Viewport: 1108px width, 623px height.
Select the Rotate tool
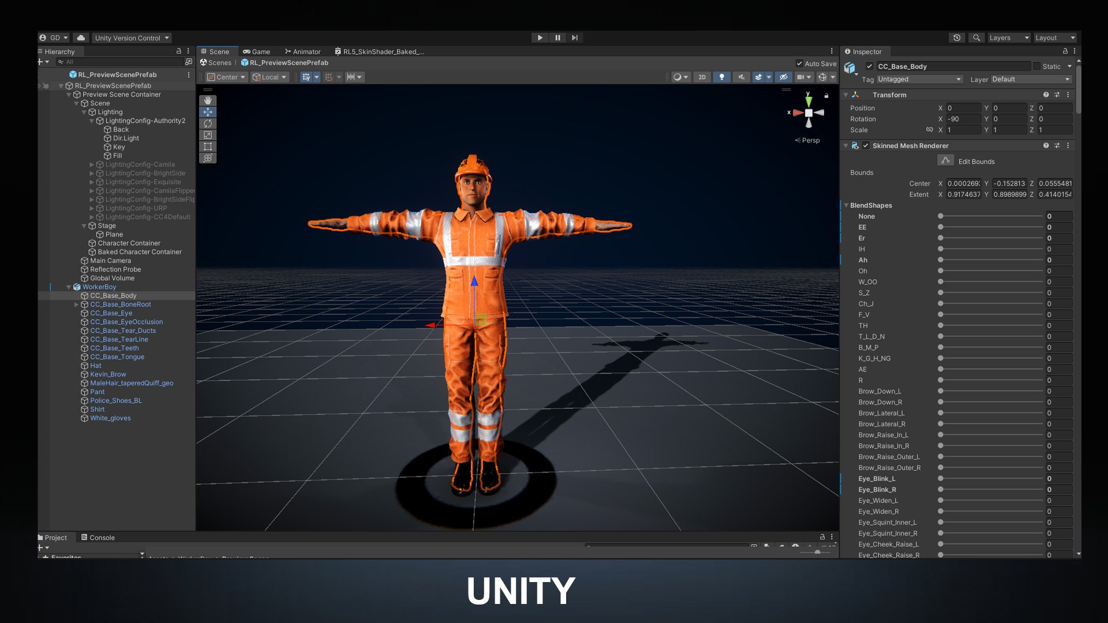[x=208, y=123]
